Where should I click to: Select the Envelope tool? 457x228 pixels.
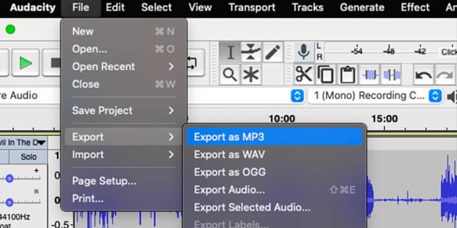point(251,52)
